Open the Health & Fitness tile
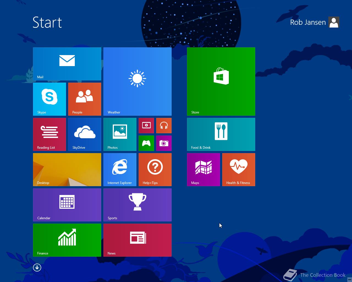Image resolution: width=352 pixels, height=282 pixels. point(239,170)
